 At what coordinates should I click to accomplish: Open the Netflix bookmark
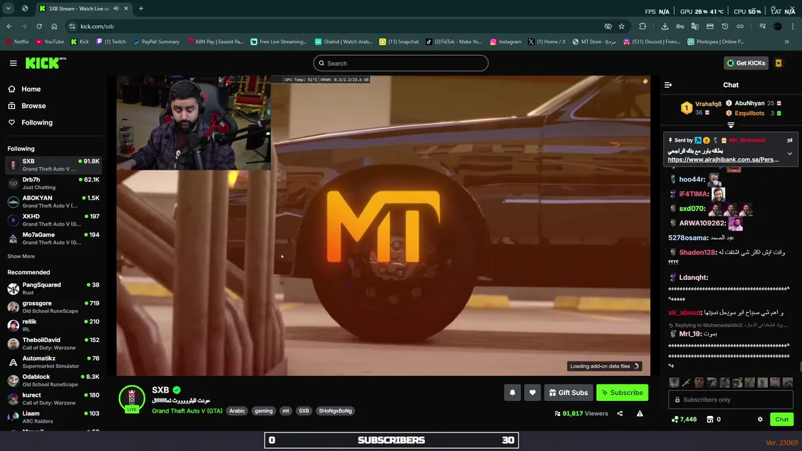(17, 42)
